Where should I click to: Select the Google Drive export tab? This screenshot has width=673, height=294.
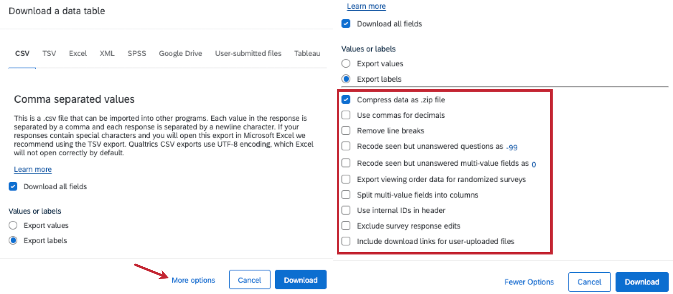coord(181,53)
